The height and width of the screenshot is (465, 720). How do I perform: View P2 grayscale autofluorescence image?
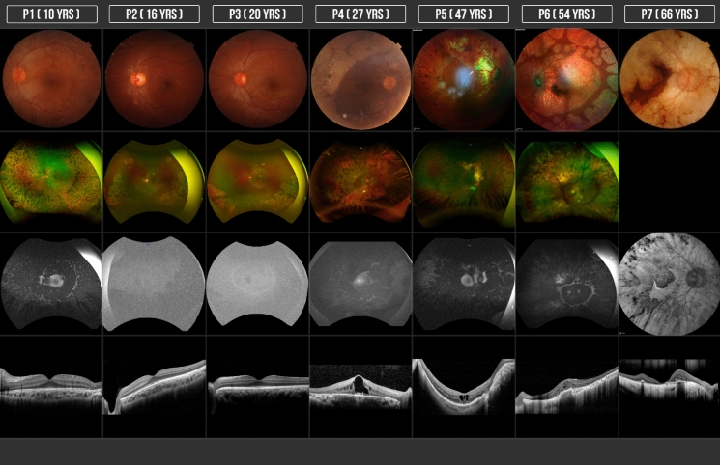pyautogui.click(x=155, y=284)
